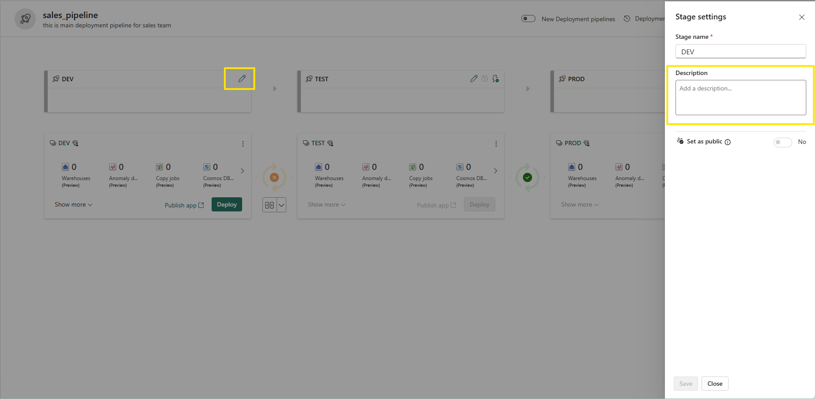Screen dimensions: 816x399
Task: Click the arrow between DEV and TEST stages
Action: pos(275,89)
